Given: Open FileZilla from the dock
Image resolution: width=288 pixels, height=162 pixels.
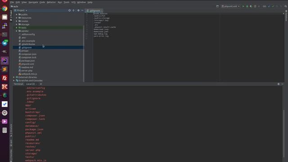Looking at the screenshot, I should 4,78.
